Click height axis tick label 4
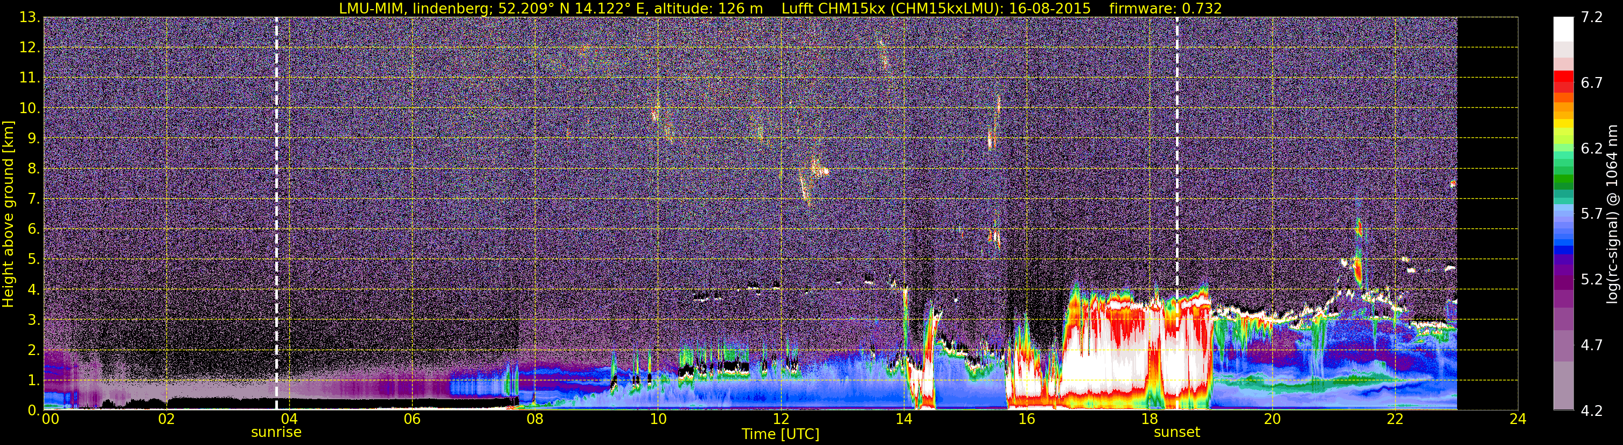This screenshot has width=1623, height=445. pos(34,290)
